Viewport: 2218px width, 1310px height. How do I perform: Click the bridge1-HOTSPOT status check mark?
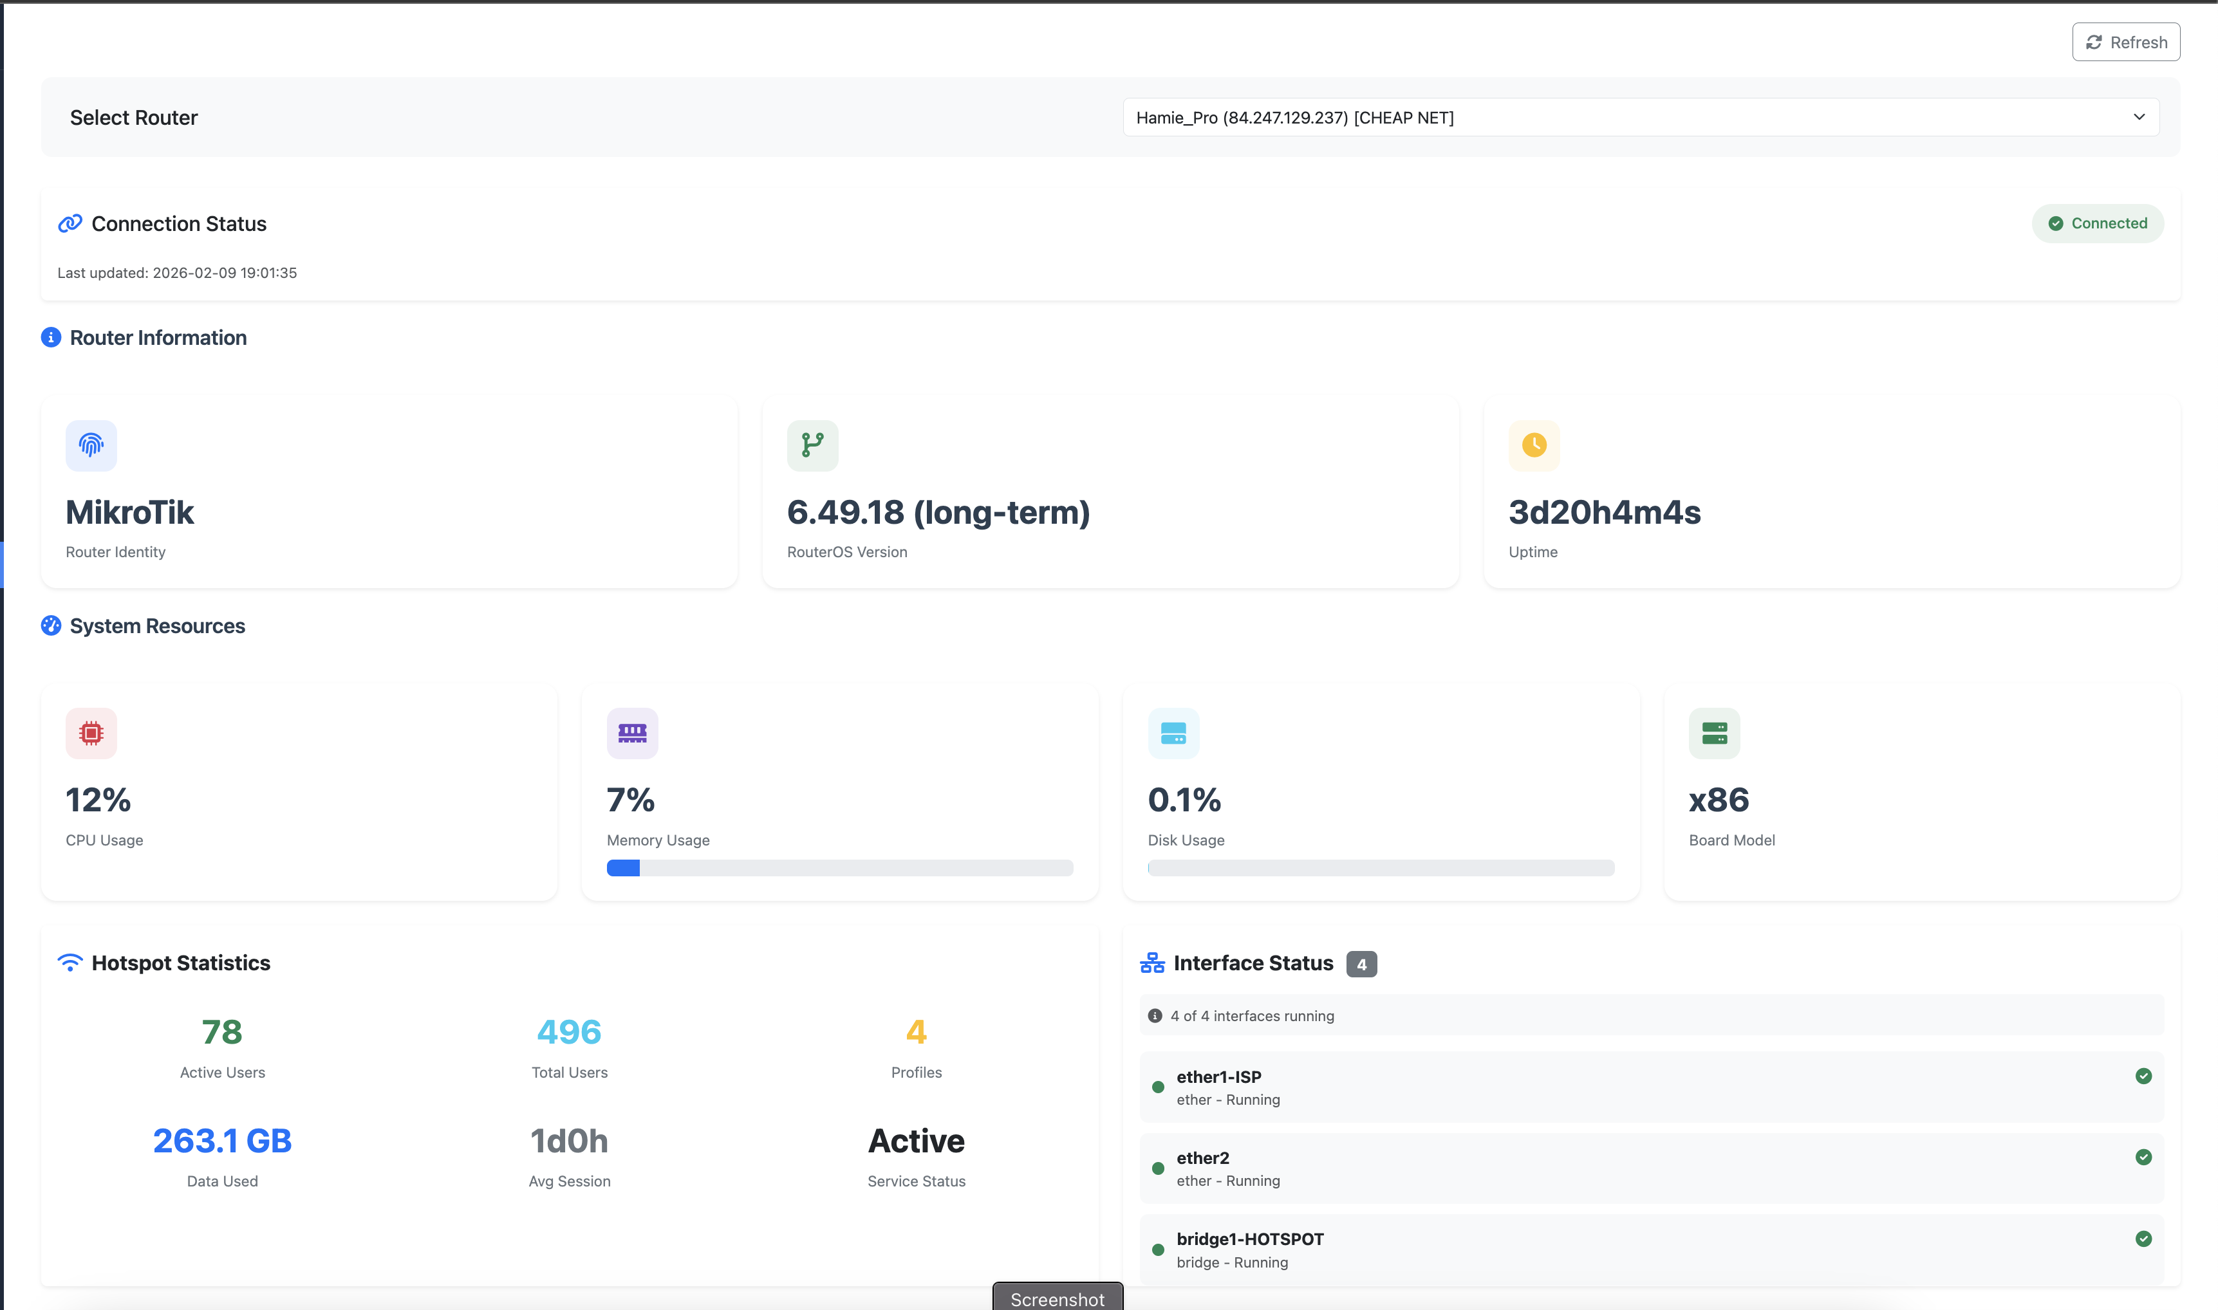tap(2143, 1239)
